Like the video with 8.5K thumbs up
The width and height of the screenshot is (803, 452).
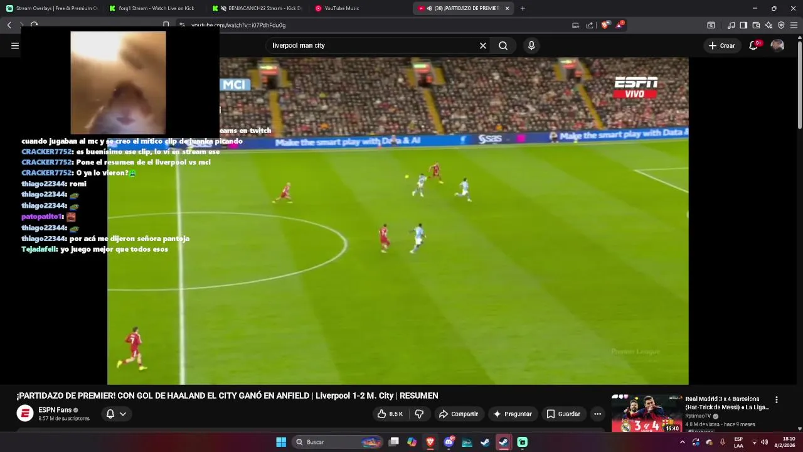coord(390,414)
